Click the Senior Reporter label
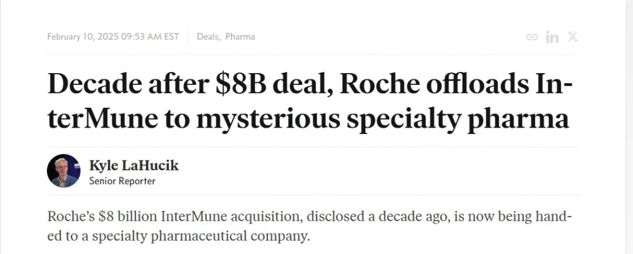Screen dimensions: 633x254 [x=122, y=181]
